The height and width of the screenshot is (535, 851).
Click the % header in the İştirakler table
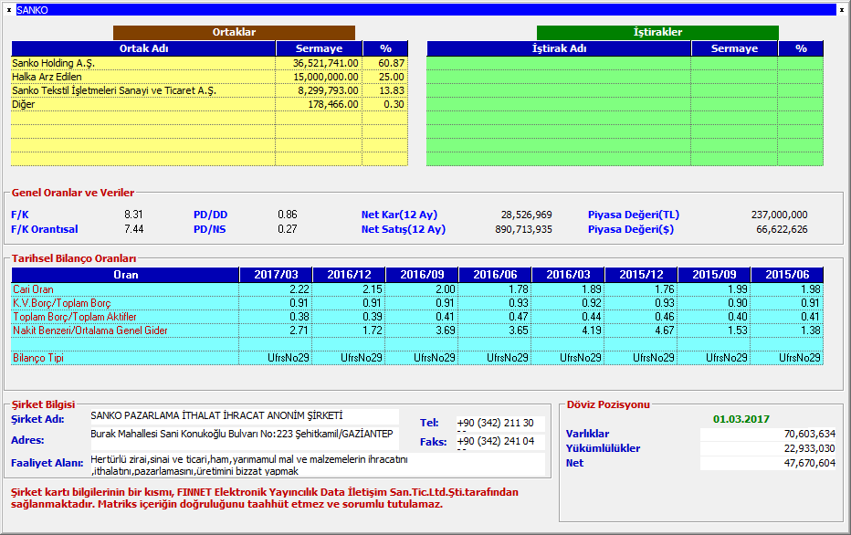[801, 48]
